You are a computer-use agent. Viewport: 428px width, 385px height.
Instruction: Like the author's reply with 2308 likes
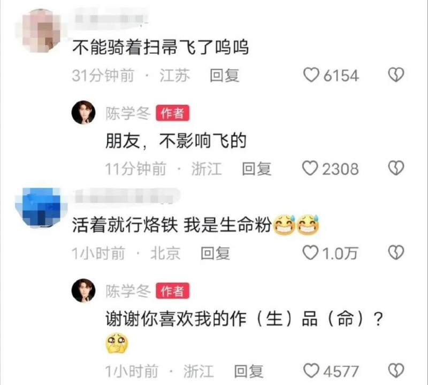tap(310, 168)
